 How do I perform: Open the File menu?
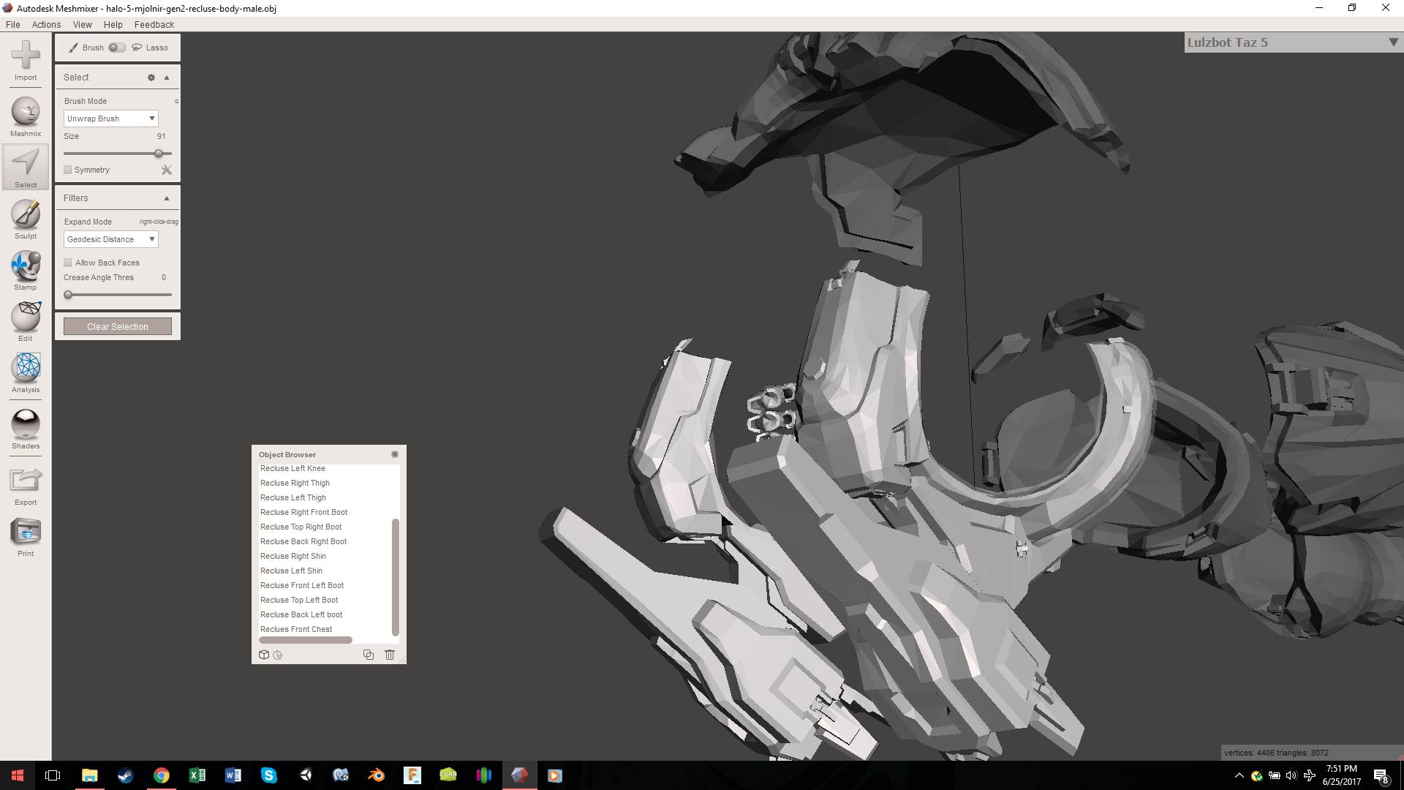point(13,24)
